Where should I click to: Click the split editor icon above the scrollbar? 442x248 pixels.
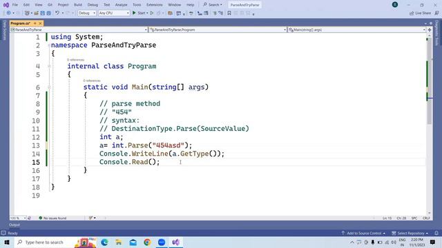430,30
